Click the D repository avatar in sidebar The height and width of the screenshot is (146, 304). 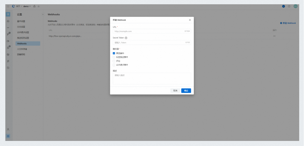(8, 14)
